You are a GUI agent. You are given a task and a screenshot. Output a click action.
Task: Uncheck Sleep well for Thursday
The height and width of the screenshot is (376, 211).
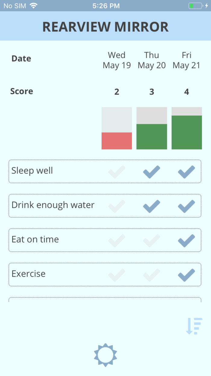[x=152, y=172]
